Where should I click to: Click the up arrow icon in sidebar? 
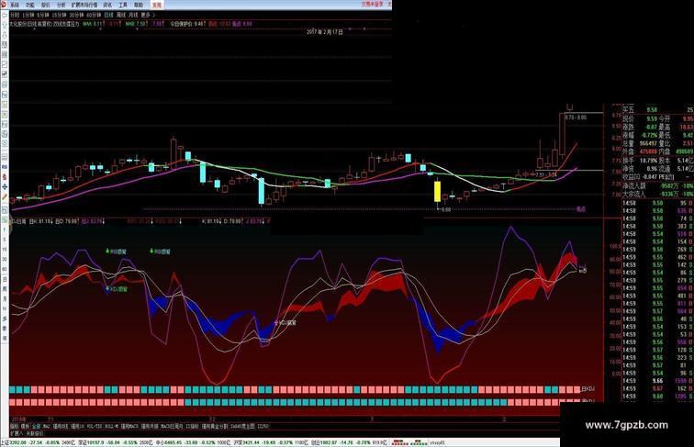(5, 24)
